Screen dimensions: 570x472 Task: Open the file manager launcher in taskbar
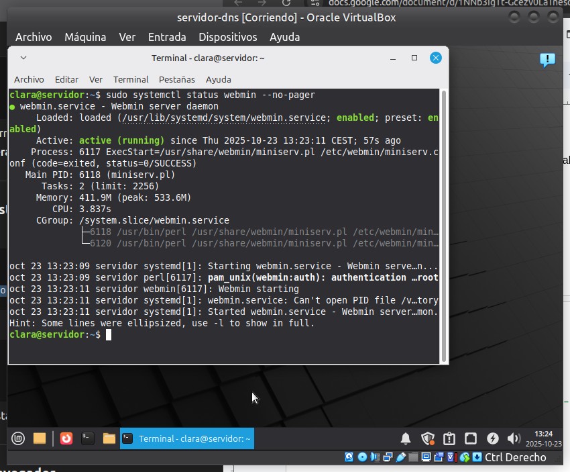(109, 438)
